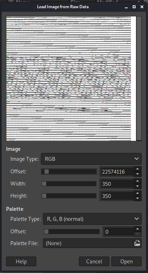Open the Palette File browse folder icon
Viewport: 148px width, 273px height.
tap(137, 243)
